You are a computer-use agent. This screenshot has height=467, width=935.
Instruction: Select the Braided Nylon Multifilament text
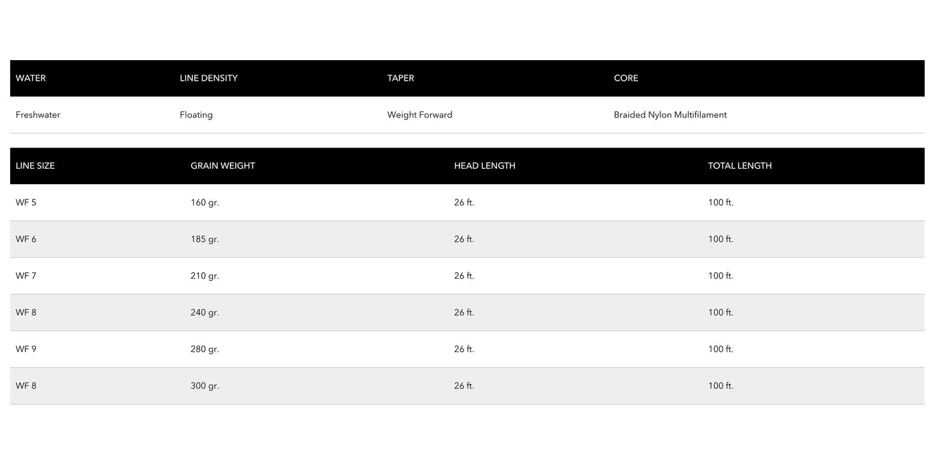[670, 115]
